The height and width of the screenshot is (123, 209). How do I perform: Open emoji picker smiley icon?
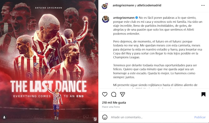coord(105,117)
